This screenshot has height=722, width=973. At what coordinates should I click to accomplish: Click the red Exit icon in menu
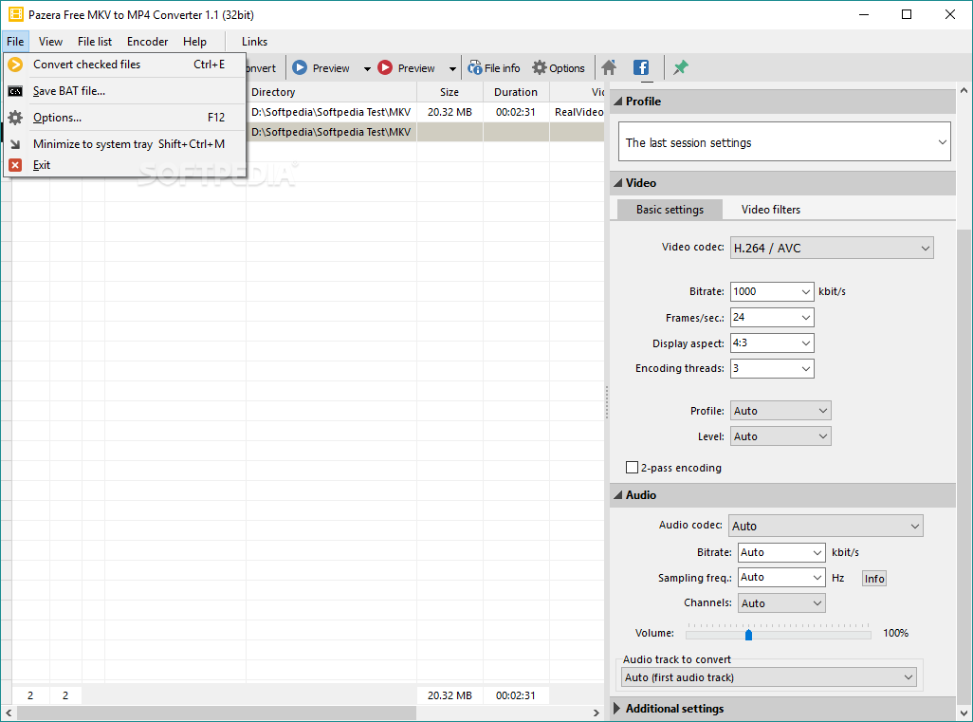(15, 165)
